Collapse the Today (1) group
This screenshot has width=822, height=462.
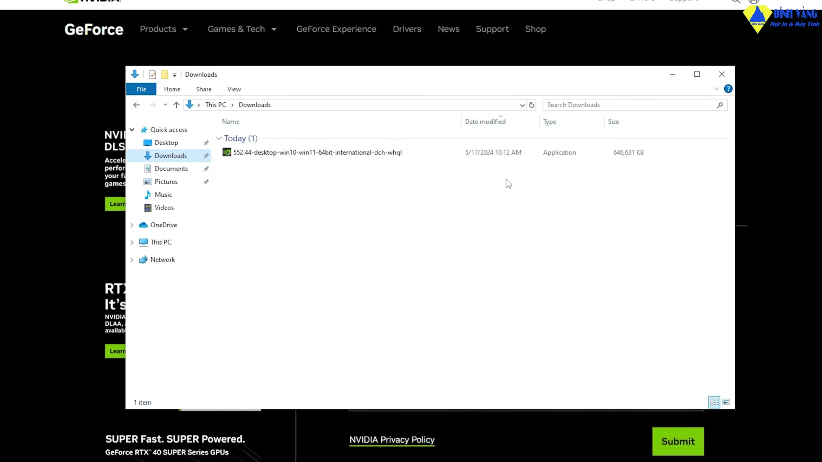[x=219, y=138]
